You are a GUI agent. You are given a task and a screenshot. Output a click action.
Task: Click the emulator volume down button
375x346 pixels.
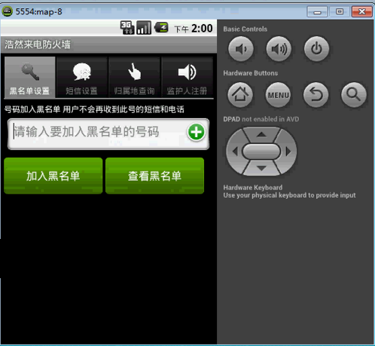coord(241,49)
